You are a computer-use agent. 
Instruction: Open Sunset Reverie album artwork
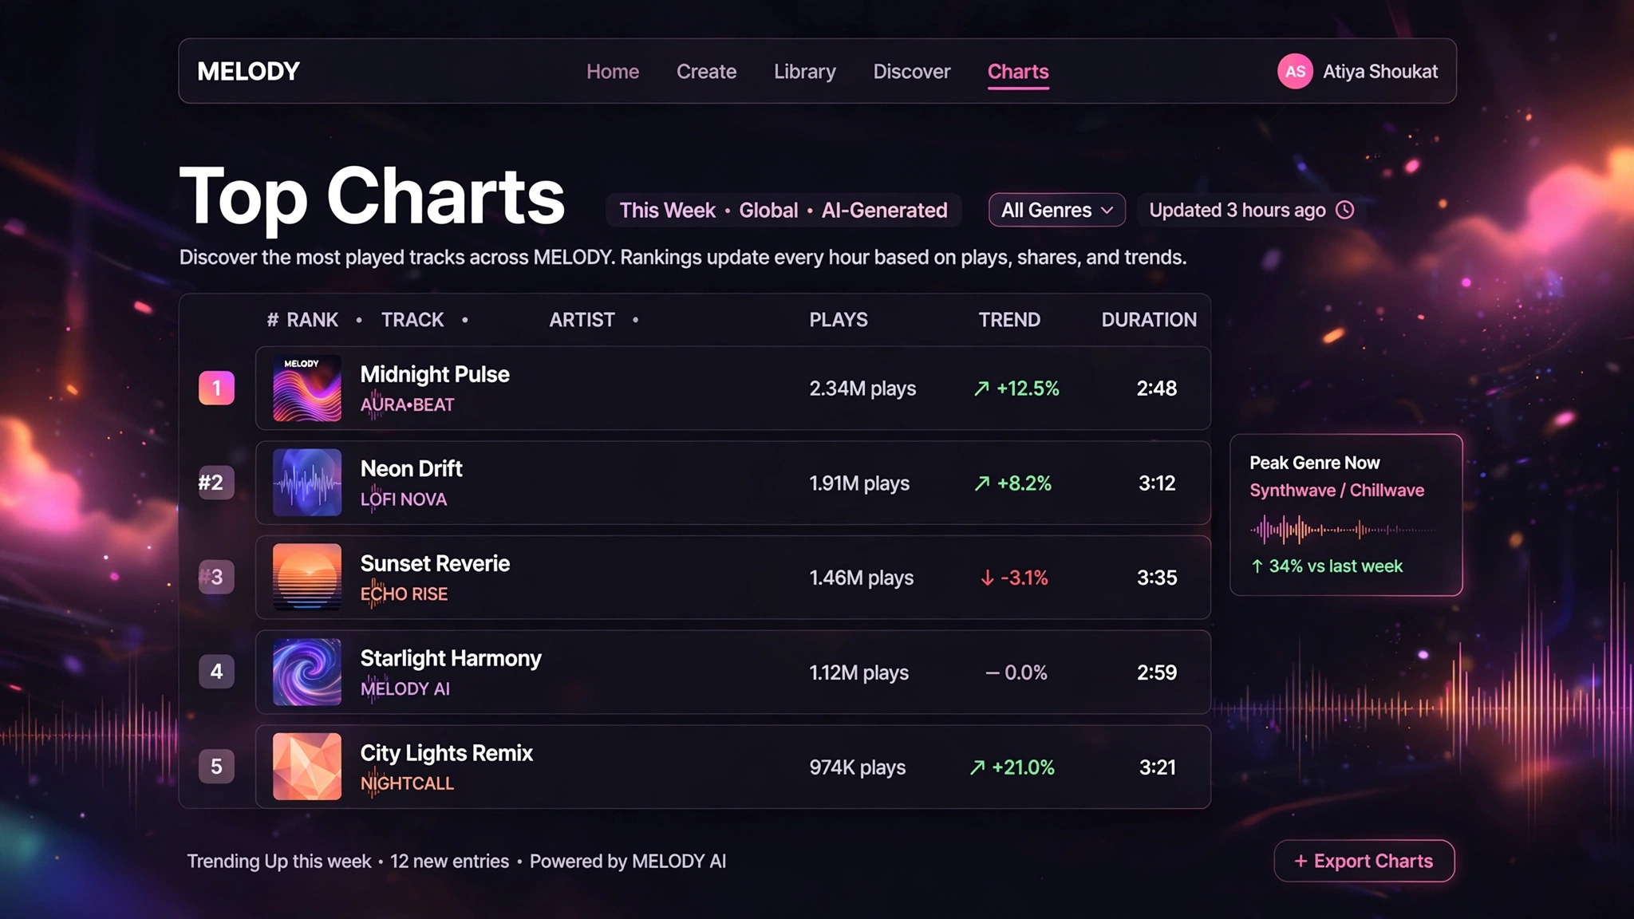(x=307, y=577)
